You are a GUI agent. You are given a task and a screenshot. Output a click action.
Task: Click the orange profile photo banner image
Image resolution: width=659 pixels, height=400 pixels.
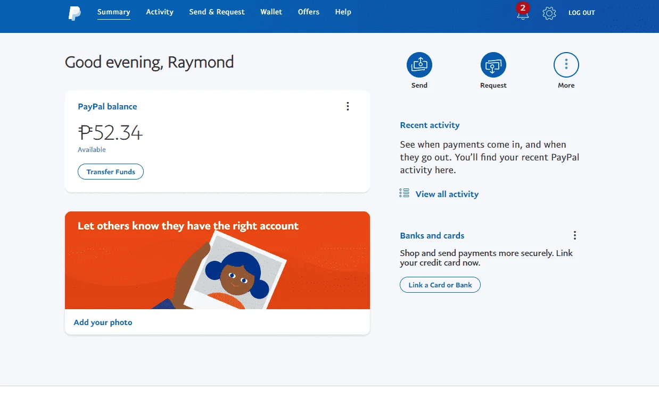point(217,260)
